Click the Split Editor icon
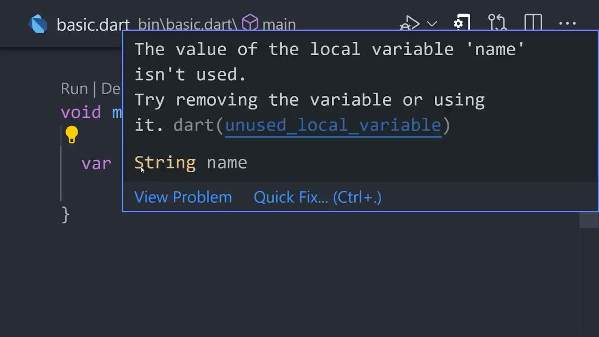599x337 pixels. [x=533, y=23]
